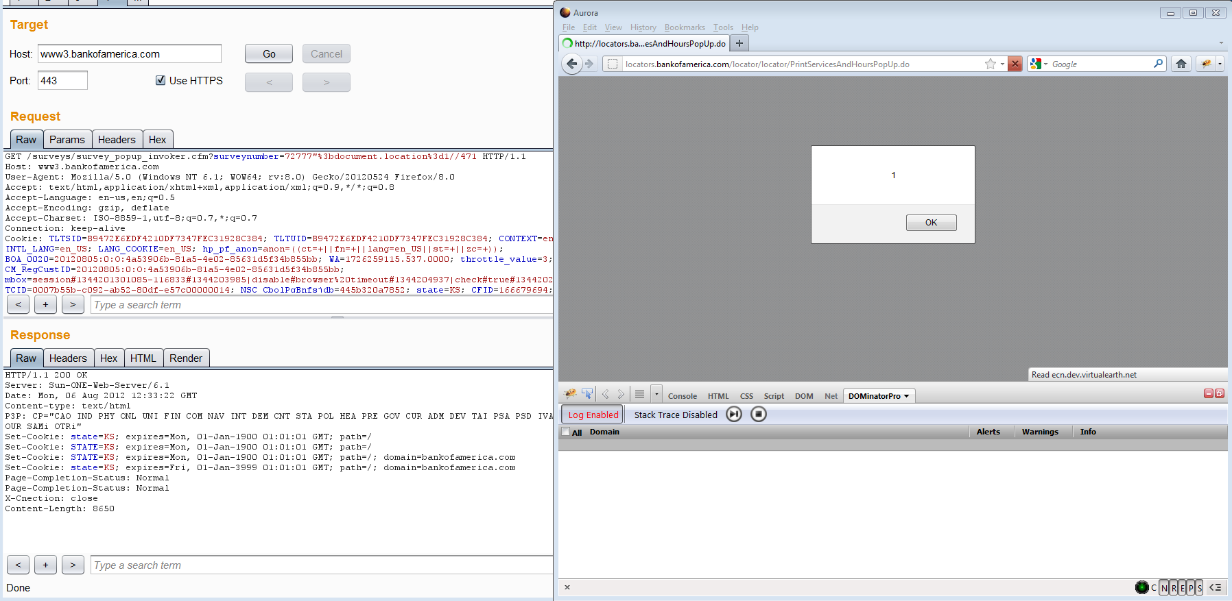Toggle the S status bar button
This screenshot has width=1232, height=601.
[1200, 588]
